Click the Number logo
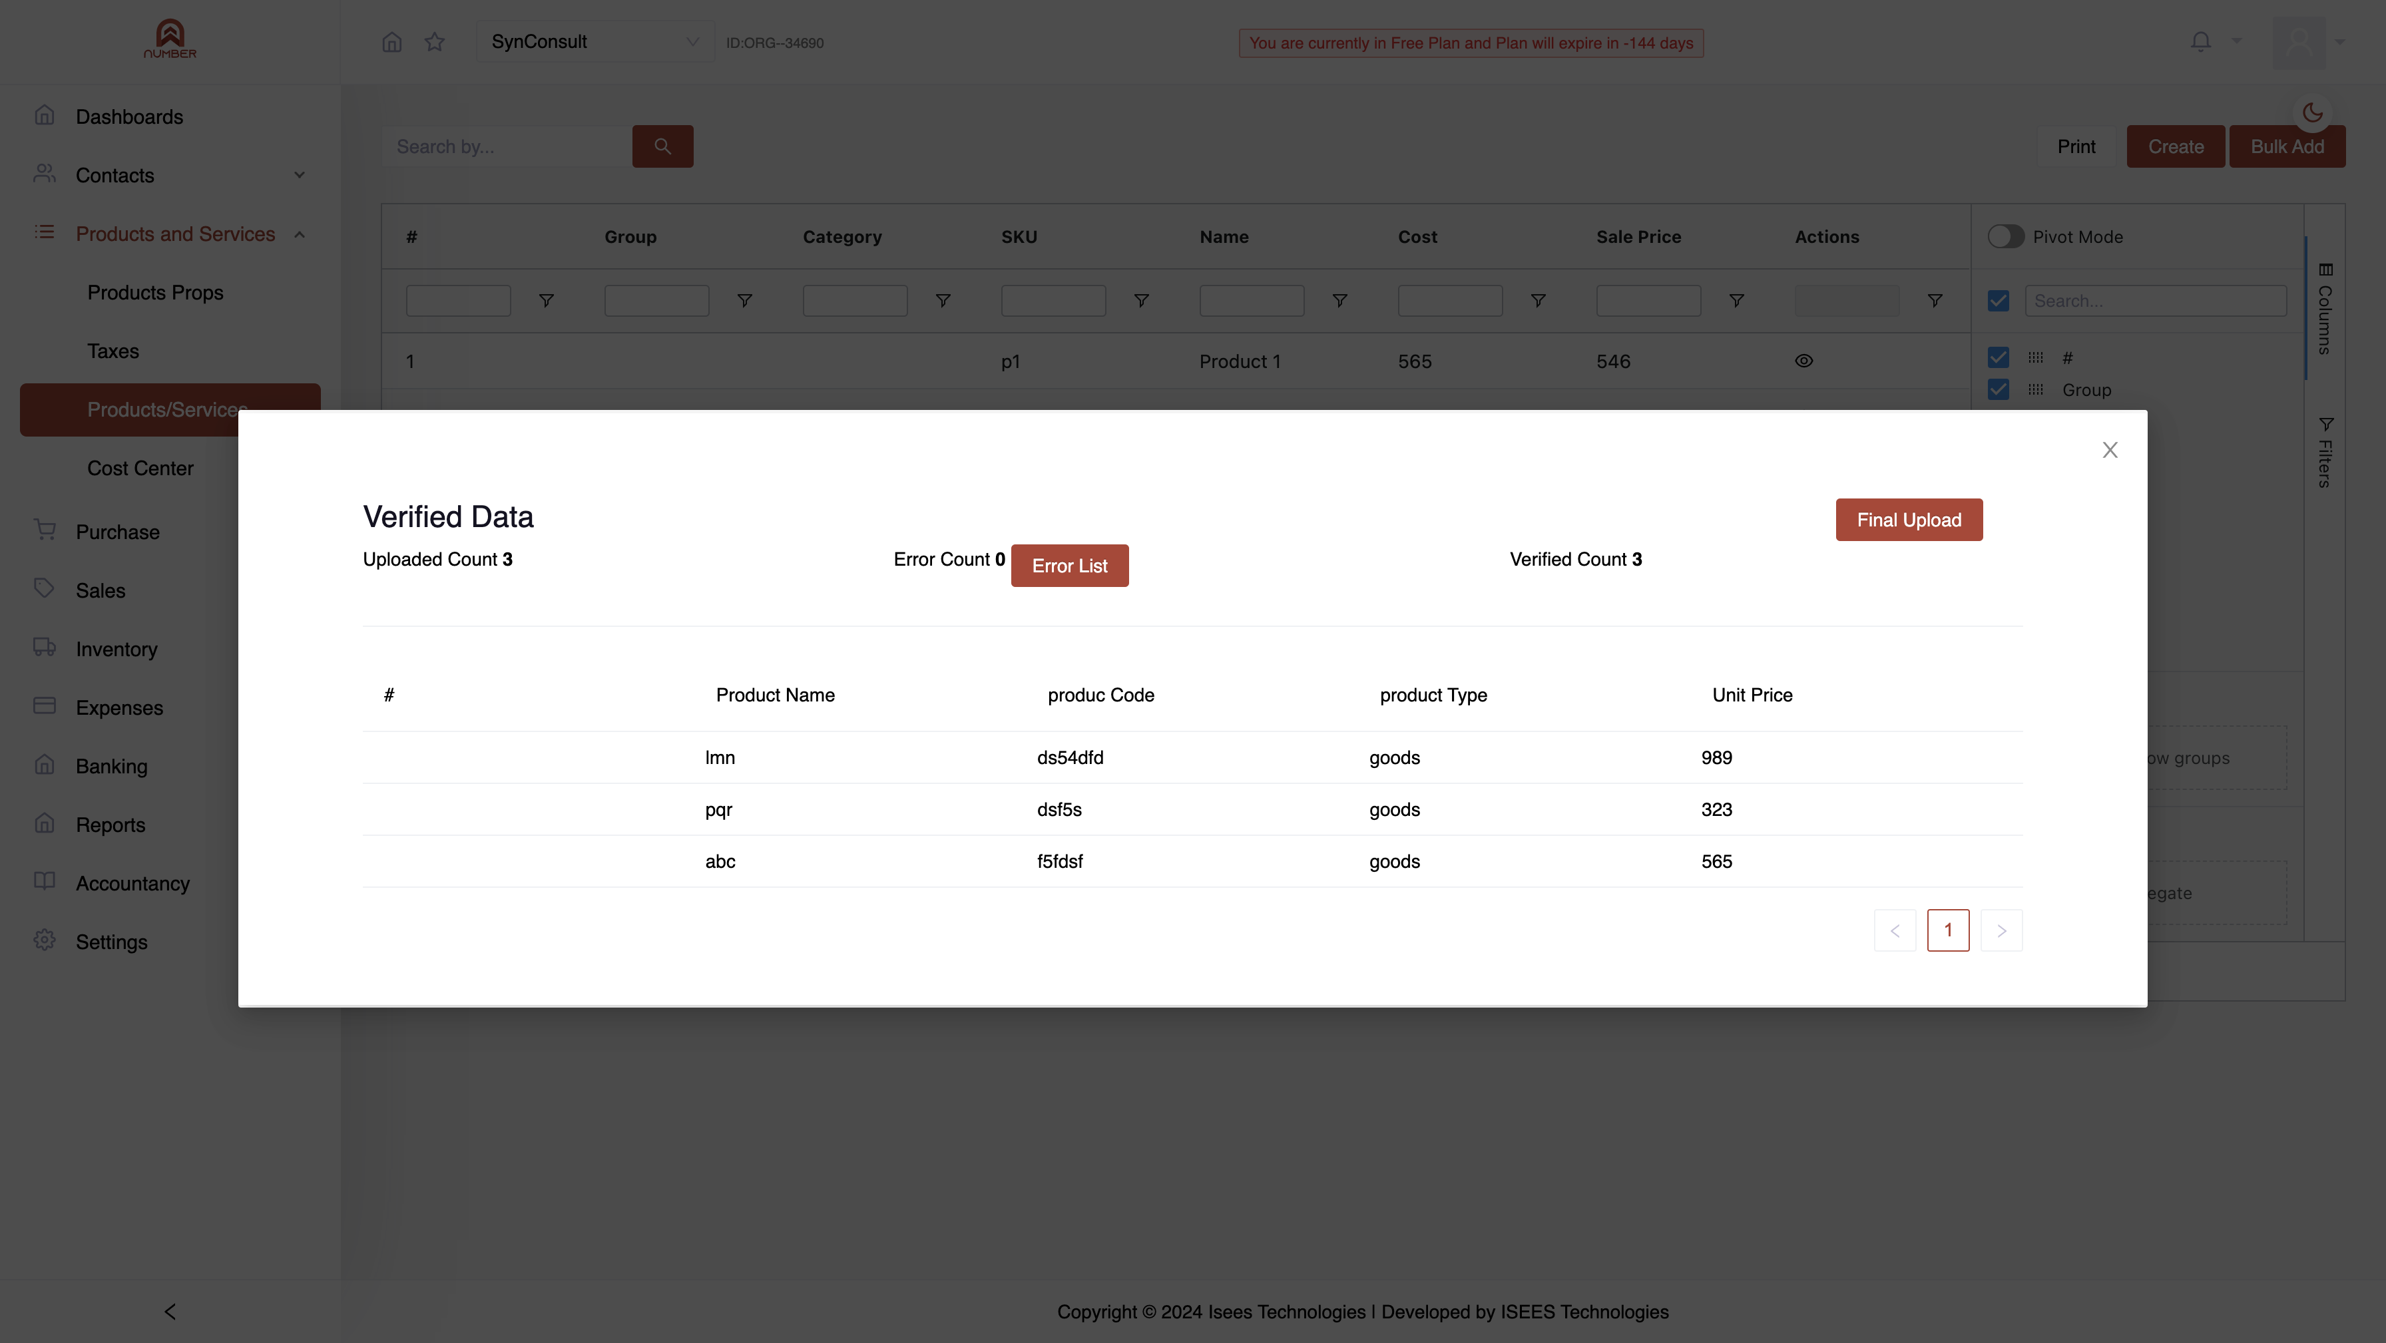Screen dimensions: 2386x1343 [170, 40]
